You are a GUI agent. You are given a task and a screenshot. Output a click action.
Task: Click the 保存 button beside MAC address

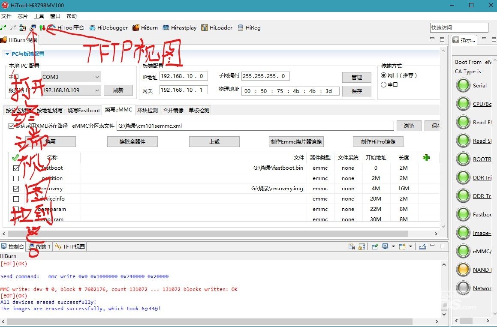pyautogui.click(x=357, y=91)
